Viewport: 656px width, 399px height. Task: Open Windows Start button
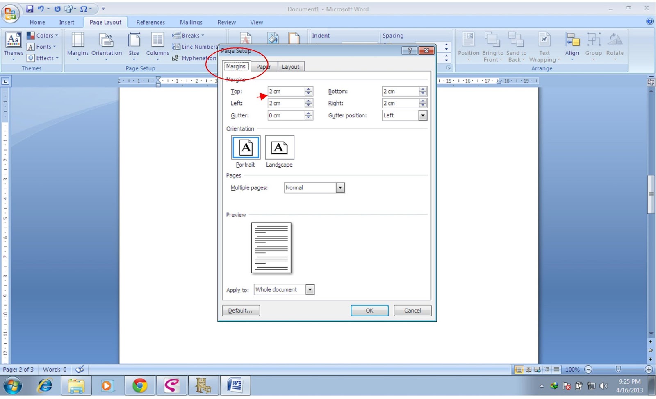pyautogui.click(x=13, y=385)
